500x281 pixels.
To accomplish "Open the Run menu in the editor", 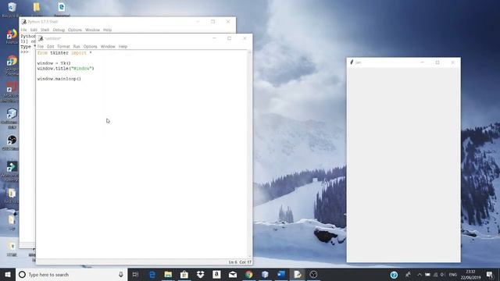I will [77, 47].
